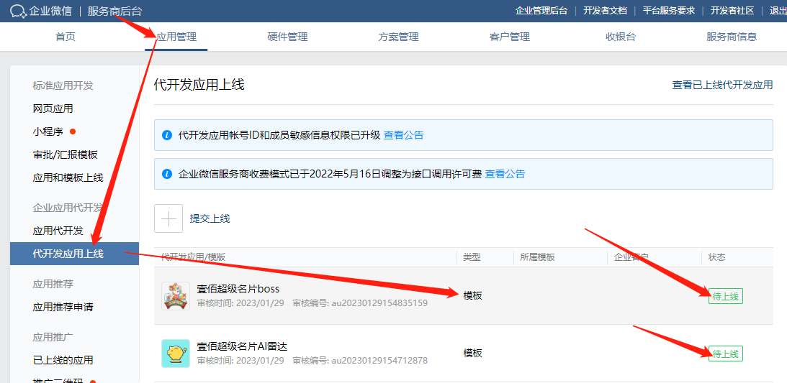This screenshot has height=383, width=787.
Task: Click the 提交上线 text link
Action: coord(210,218)
